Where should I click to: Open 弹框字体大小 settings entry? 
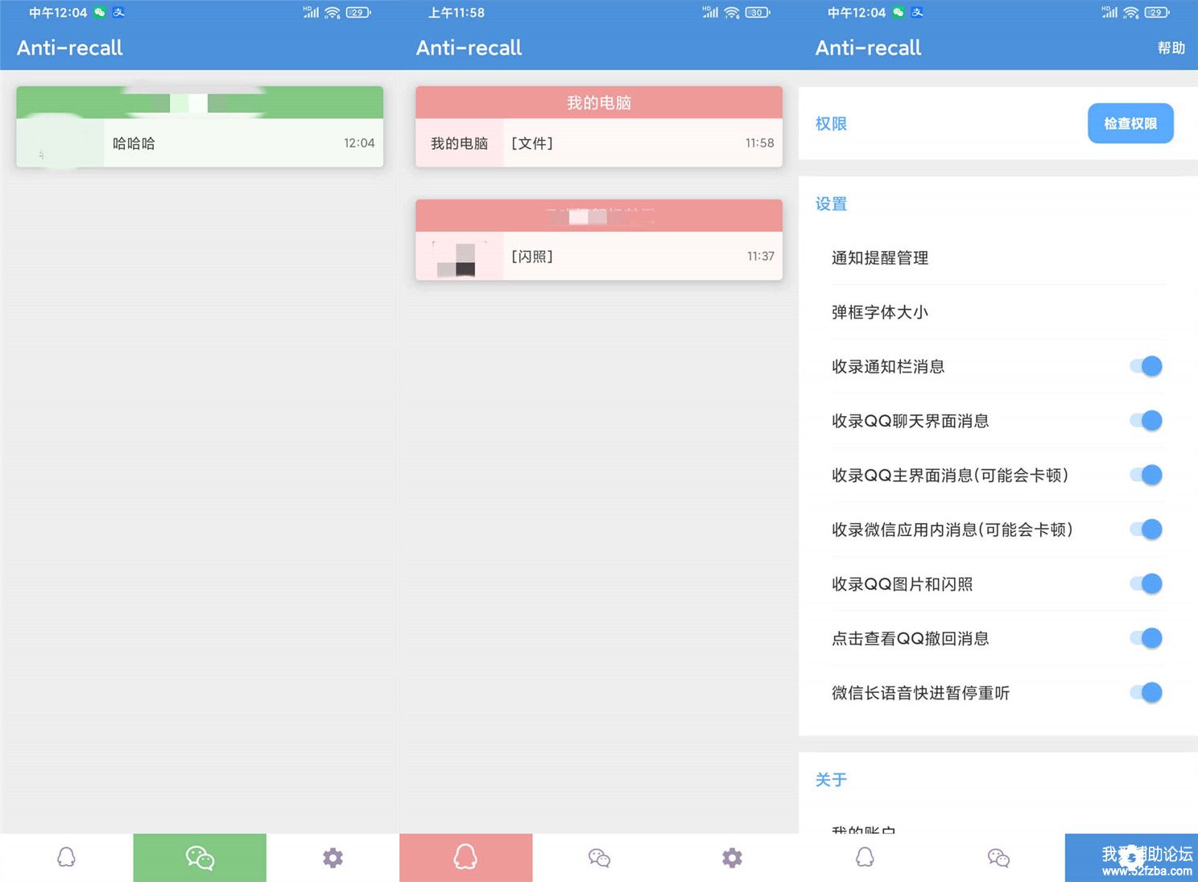pyautogui.click(x=998, y=312)
